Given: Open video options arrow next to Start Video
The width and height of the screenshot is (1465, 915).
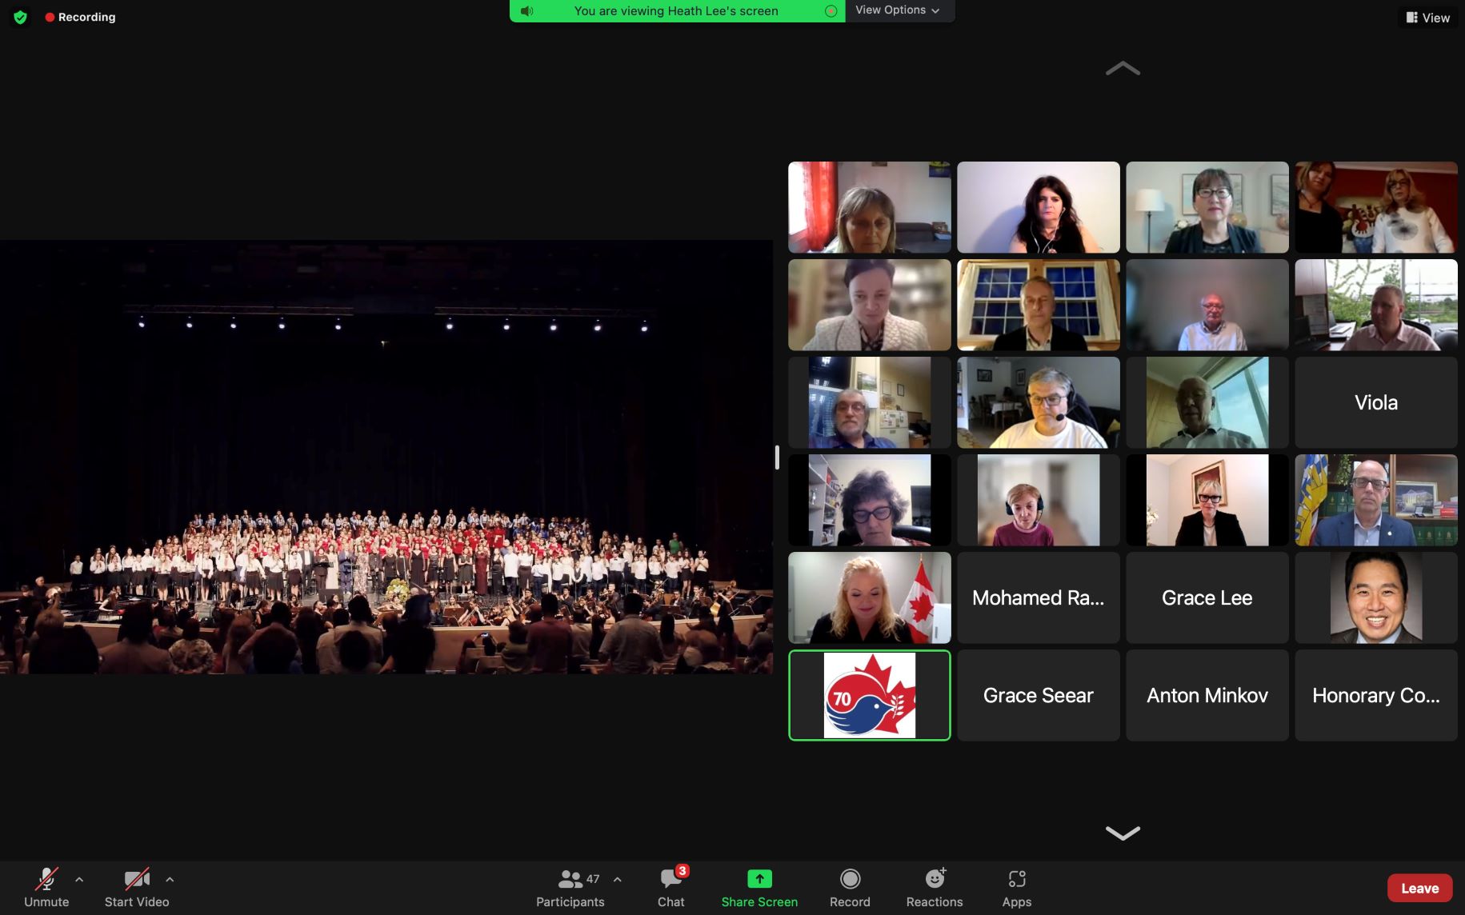Looking at the screenshot, I should [170, 879].
